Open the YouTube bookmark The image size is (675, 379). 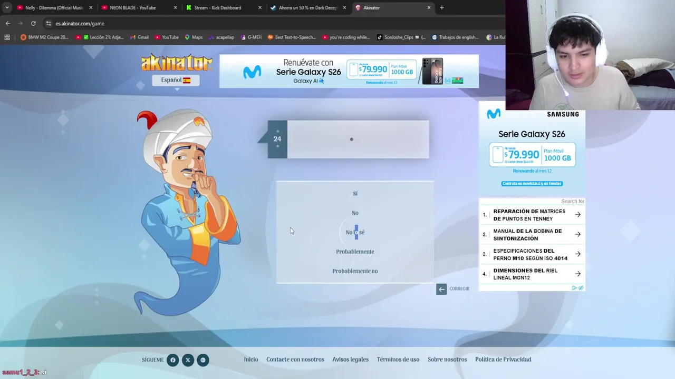click(x=167, y=37)
